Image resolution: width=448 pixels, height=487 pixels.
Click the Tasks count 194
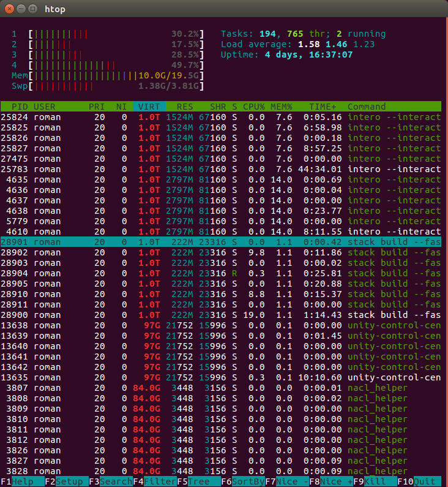click(267, 34)
